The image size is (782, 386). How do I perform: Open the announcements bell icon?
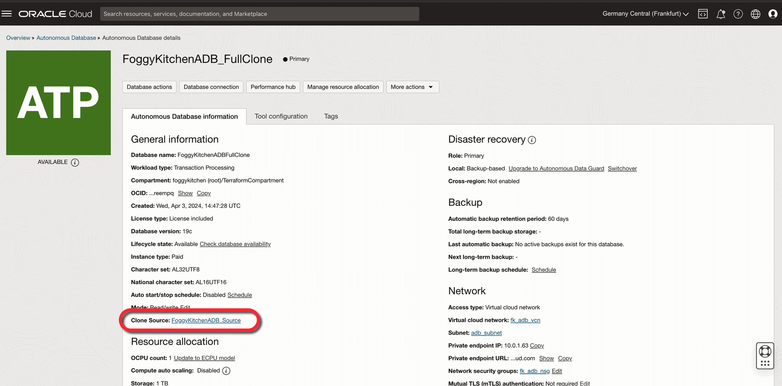click(x=721, y=14)
